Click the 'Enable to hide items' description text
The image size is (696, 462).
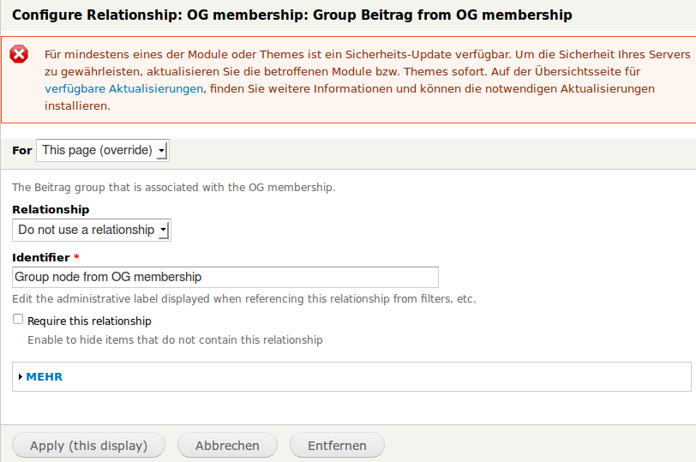[175, 340]
